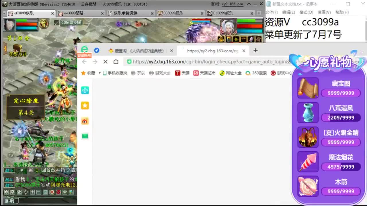Viewport: 367px width, 206px height.
Task: Click the speech bubble icon in chat toolbar
Action: (65, 192)
